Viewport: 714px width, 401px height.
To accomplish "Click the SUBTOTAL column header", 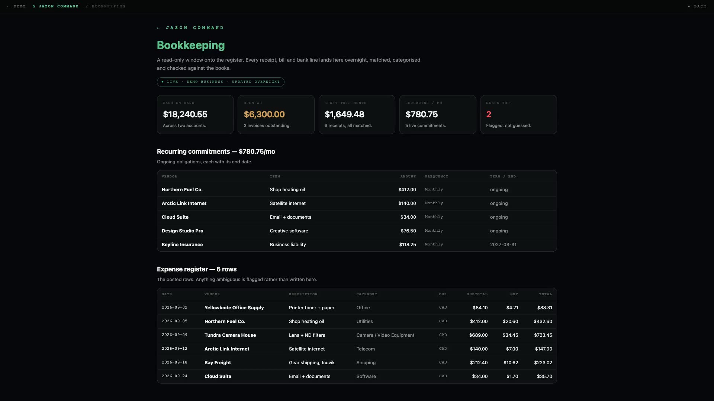I will [477, 294].
